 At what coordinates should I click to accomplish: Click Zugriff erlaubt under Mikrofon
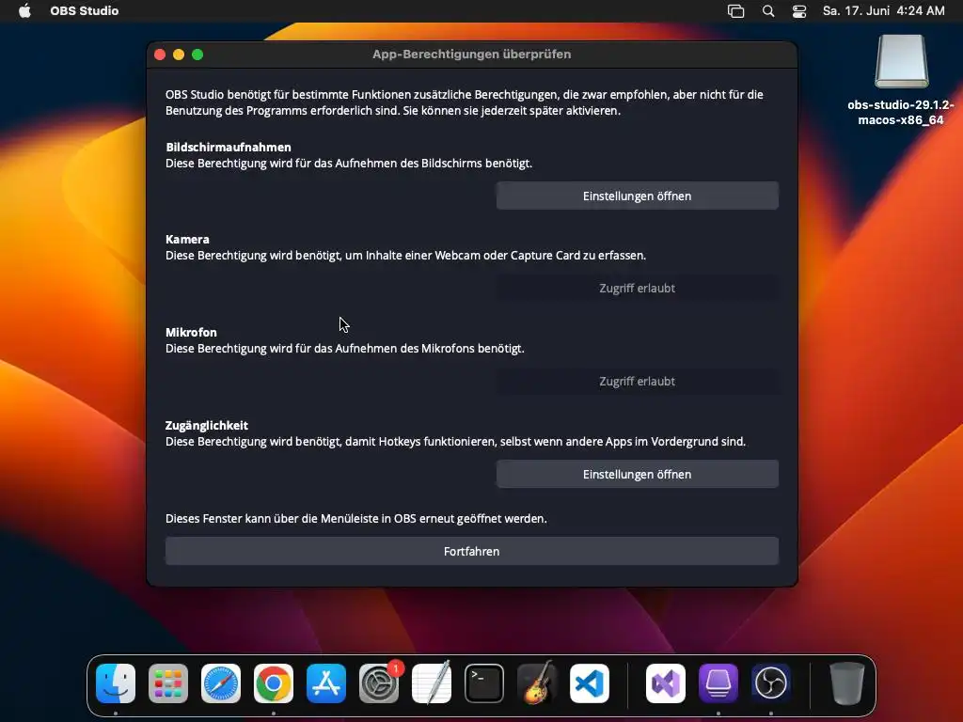pos(638,382)
